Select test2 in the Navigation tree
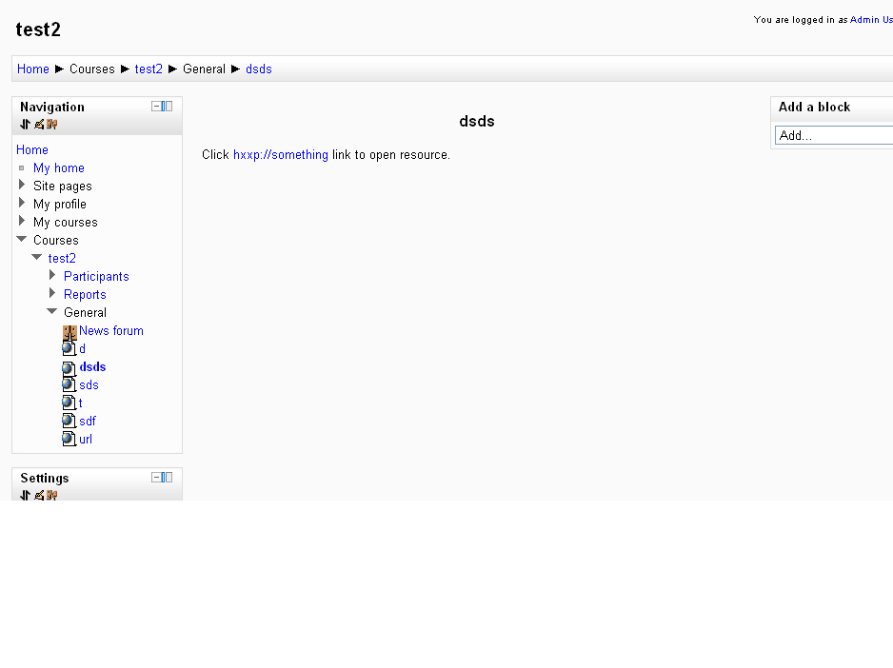Viewport: 893px width, 668px height. 62,259
